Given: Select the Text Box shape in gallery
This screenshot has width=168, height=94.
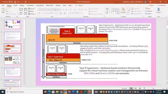Looking at the screenshot, I should tap(107, 9).
